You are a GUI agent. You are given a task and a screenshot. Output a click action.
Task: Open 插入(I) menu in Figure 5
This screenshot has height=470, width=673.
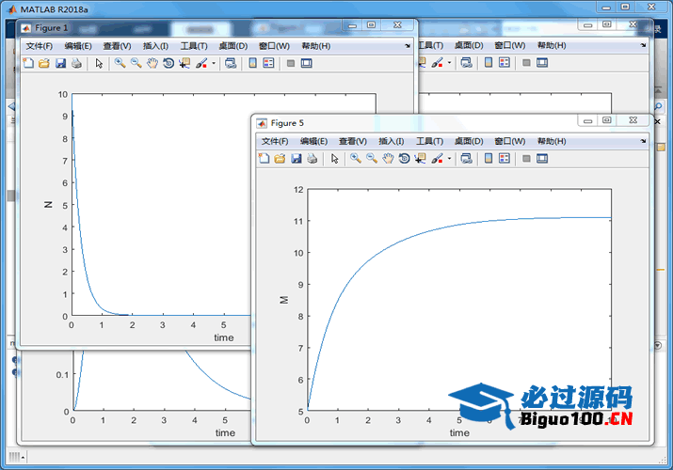click(x=391, y=141)
